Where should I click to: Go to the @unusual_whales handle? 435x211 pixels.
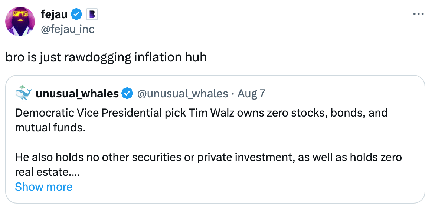[183, 94]
